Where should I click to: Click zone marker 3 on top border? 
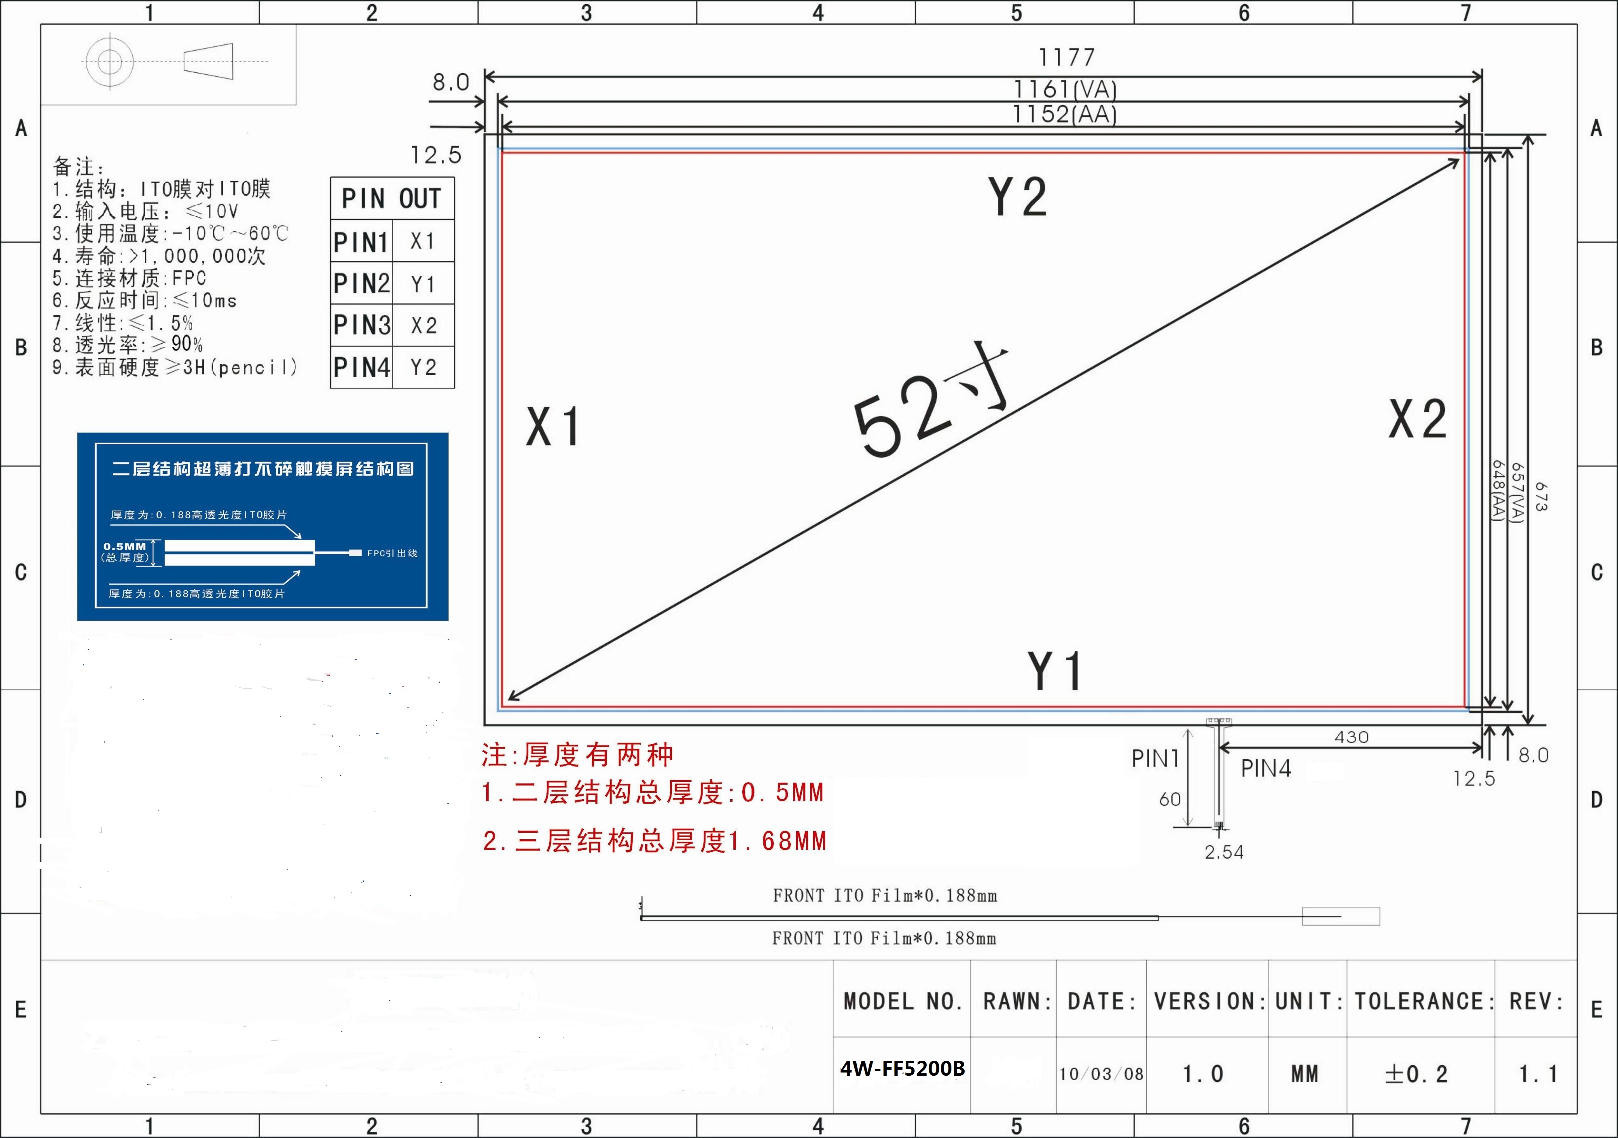(x=586, y=13)
